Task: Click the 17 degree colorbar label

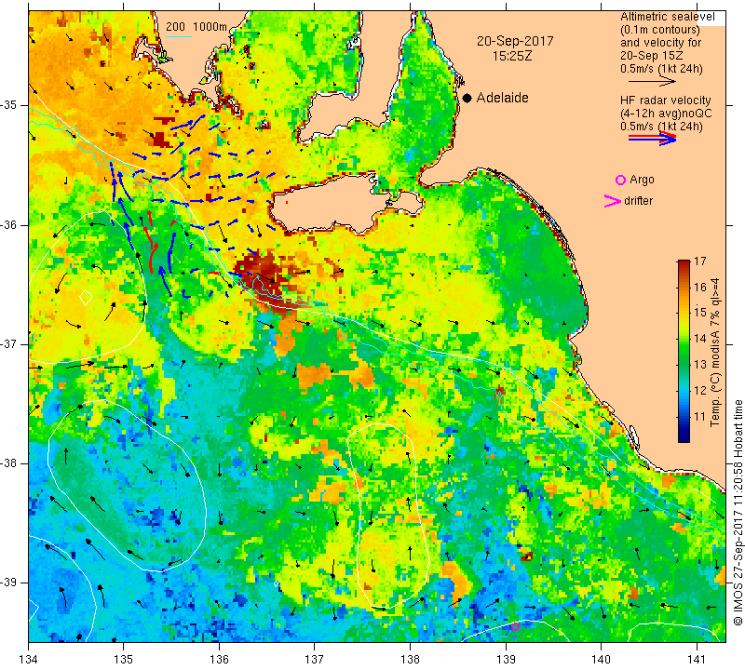Action: 700,261
